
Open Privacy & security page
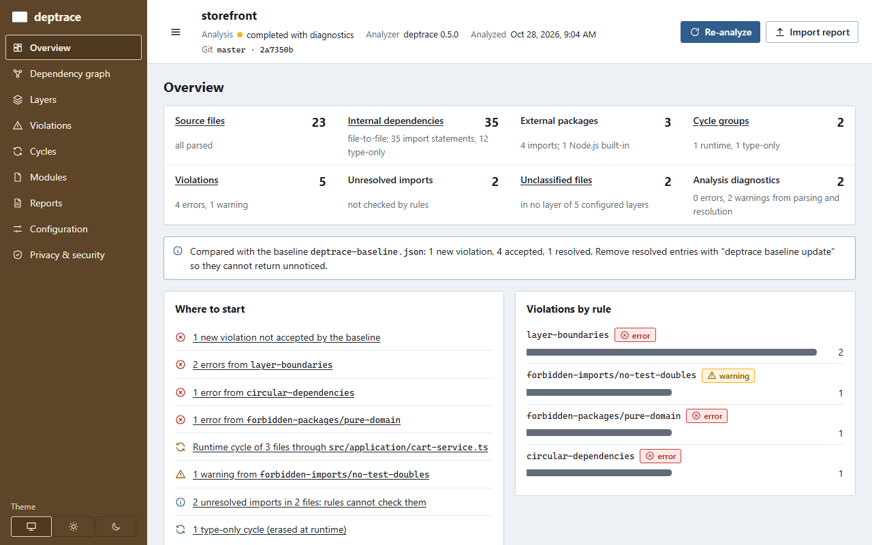pyautogui.click(x=74, y=255)
